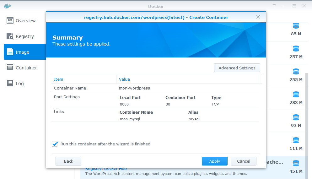The width and height of the screenshot is (312, 179).
Task: Go Back to the previous wizard step
Action: 68,161
